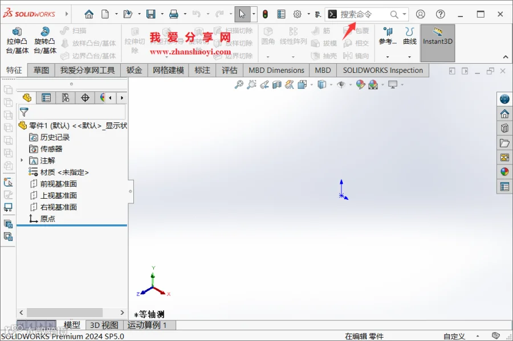Image resolution: width=513 pixels, height=341 pixels.
Task: Open dropdown arrow next to Save icon
Action: pos(162,14)
